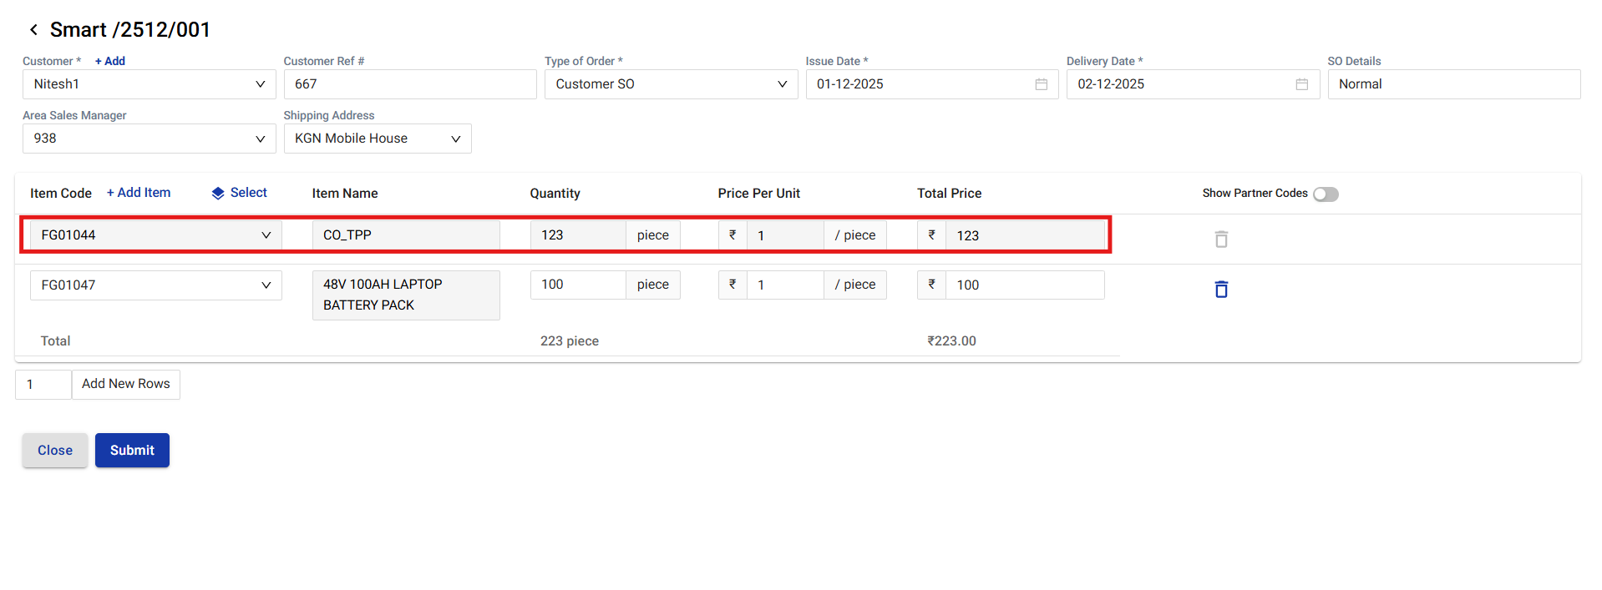Open the Issue Date calendar icon

[x=1041, y=84]
